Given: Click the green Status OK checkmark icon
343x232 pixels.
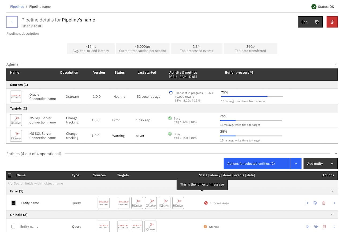Looking at the screenshot, I should point(314,7).
